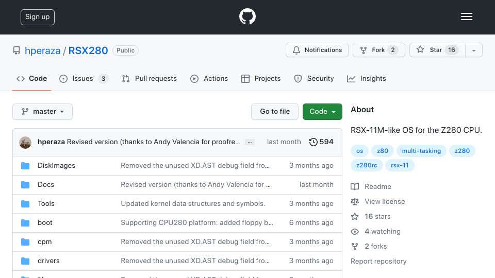Screen dimensions: 495x278
Task: Click the Issues count badge 3
Action: pyautogui.click(x=103, y=78)
